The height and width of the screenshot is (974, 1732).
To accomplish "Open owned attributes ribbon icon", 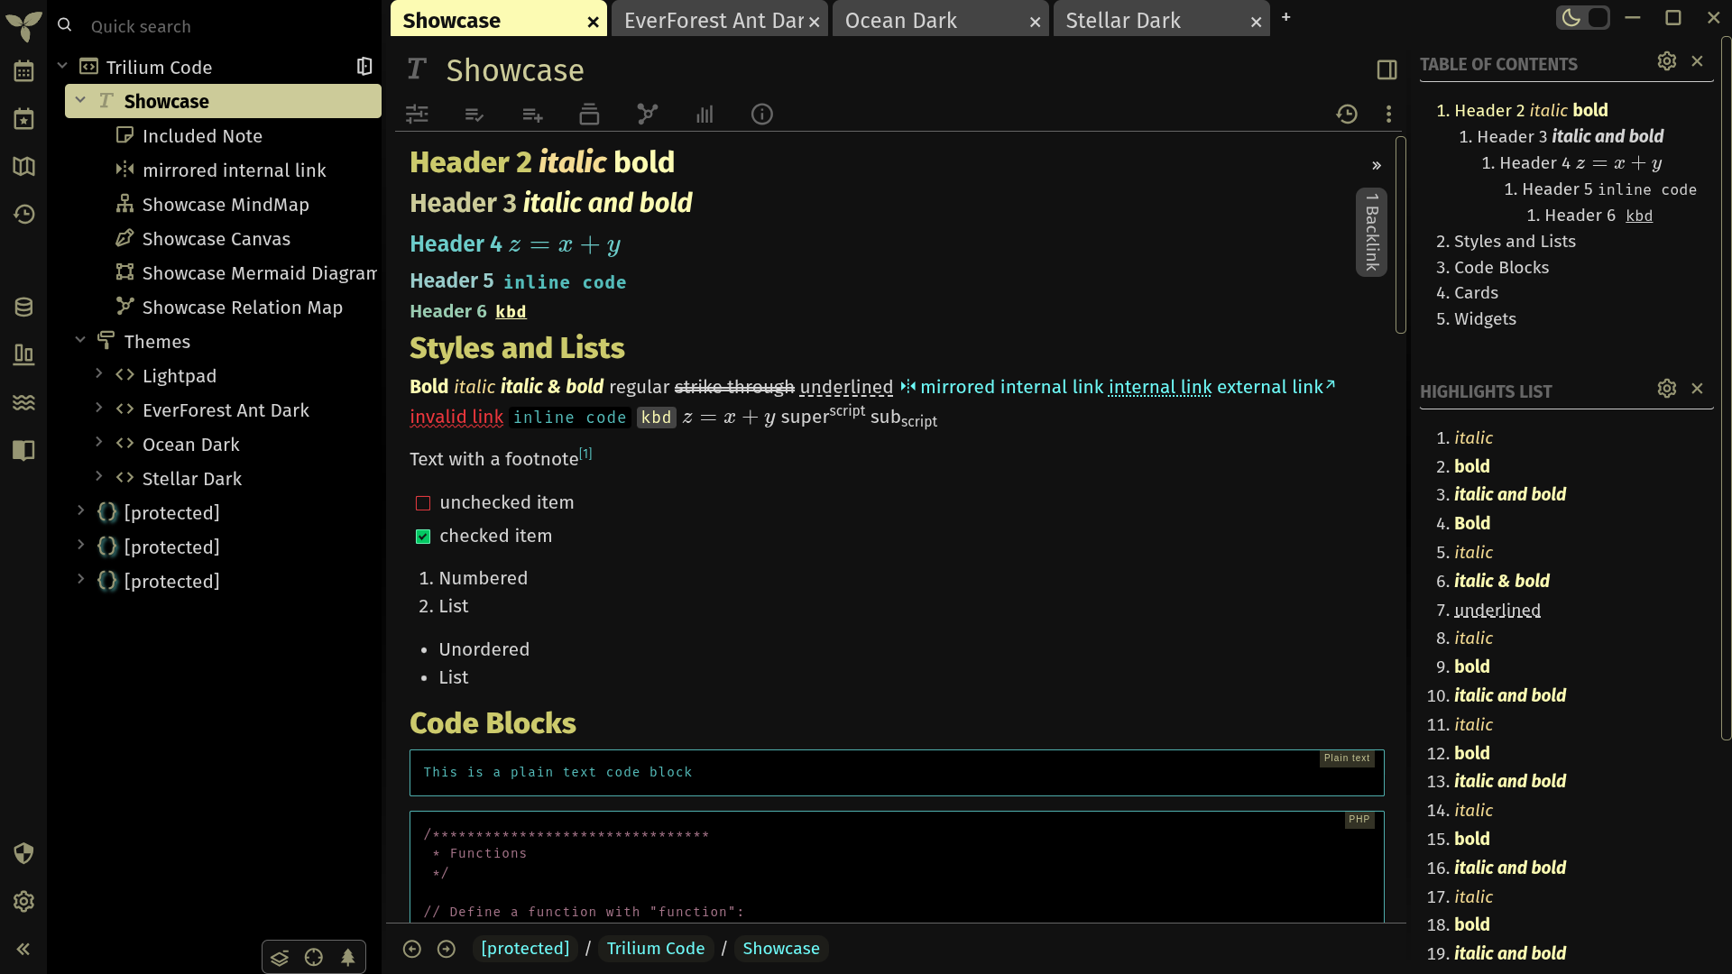I will pos(474,114).
